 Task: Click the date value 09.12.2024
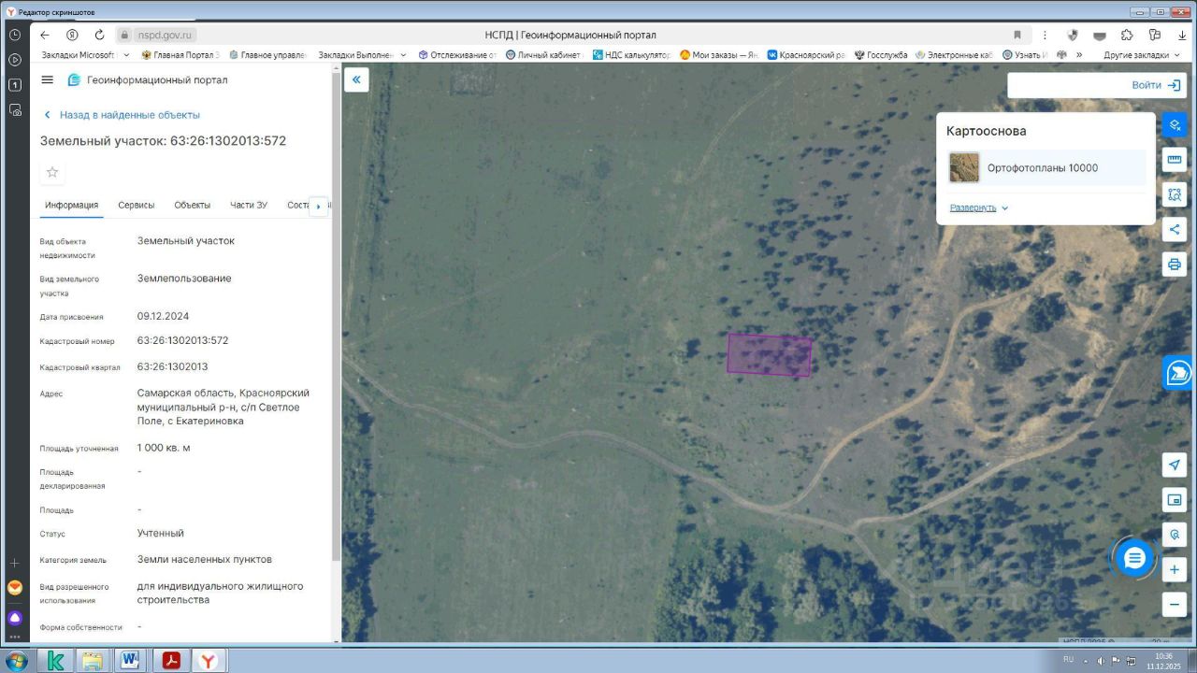(x=163, y=317)
